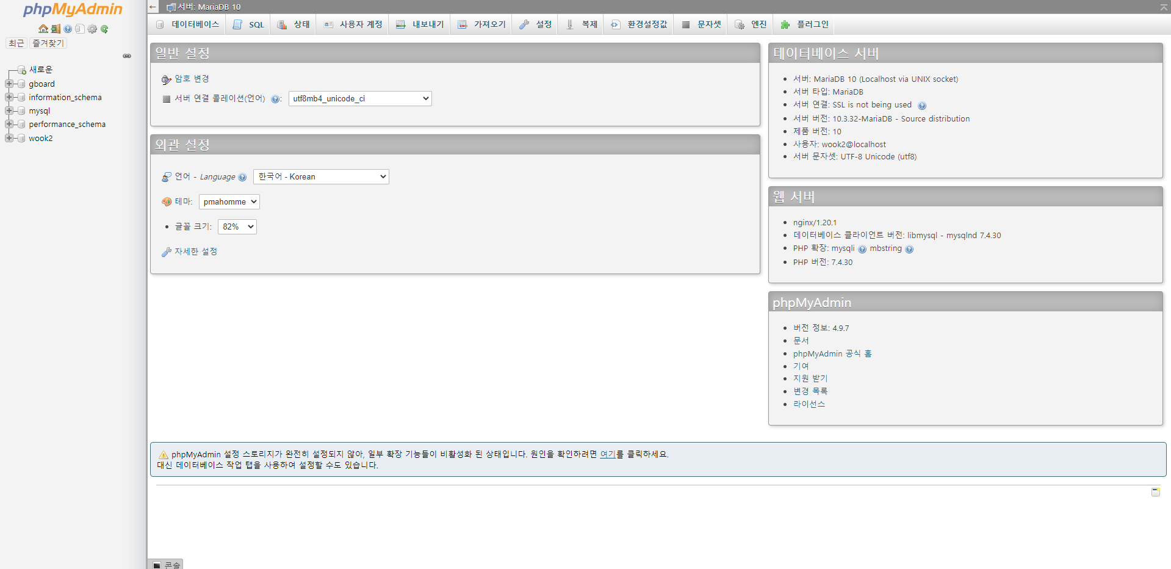Open the server connection collation dropdown
1171x569 pixels.
360,98
